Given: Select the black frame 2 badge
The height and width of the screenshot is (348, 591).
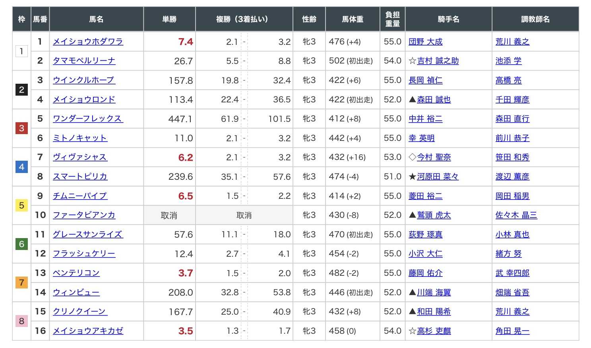Looking at the screenshot, I should click(21, 90).
